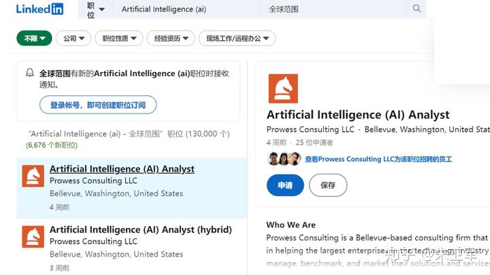
Task: Click Prowess Consulting LLC under hybrid listing
Action: coord(93,241)
